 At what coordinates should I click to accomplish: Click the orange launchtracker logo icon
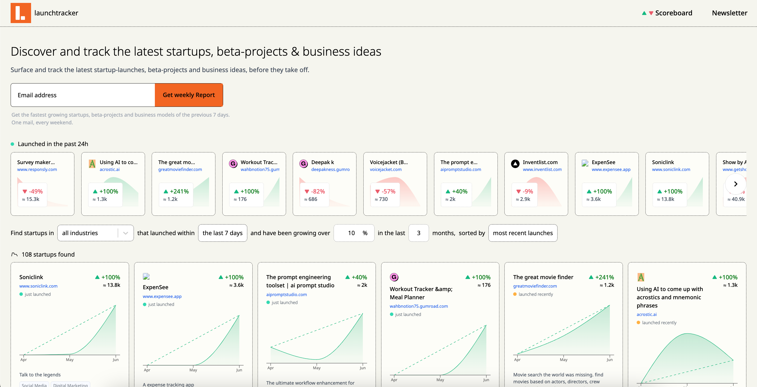click(20, 13)
